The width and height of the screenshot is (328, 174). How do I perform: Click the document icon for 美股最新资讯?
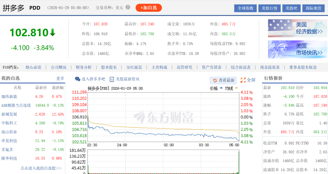pyautogui.click(x=112, y=79)
